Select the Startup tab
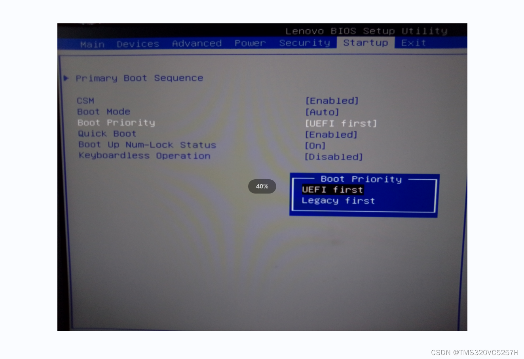The image size is (524, 359). pyautogui.click(x=365, y=42)
